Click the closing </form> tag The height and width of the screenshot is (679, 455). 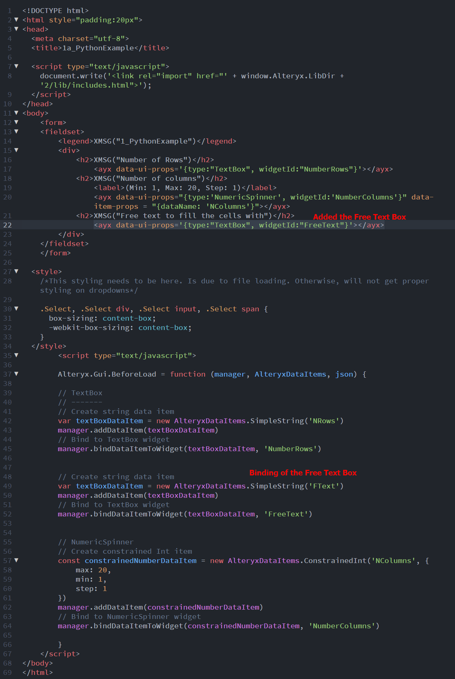click(x=56, y=253)
